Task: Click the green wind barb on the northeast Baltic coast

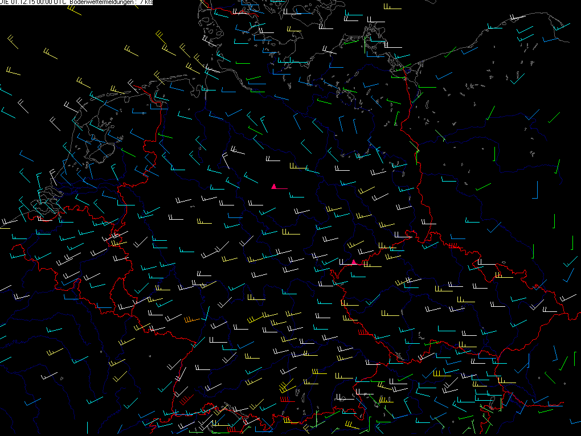Action: pyautogui.click(x=450, y=52)
